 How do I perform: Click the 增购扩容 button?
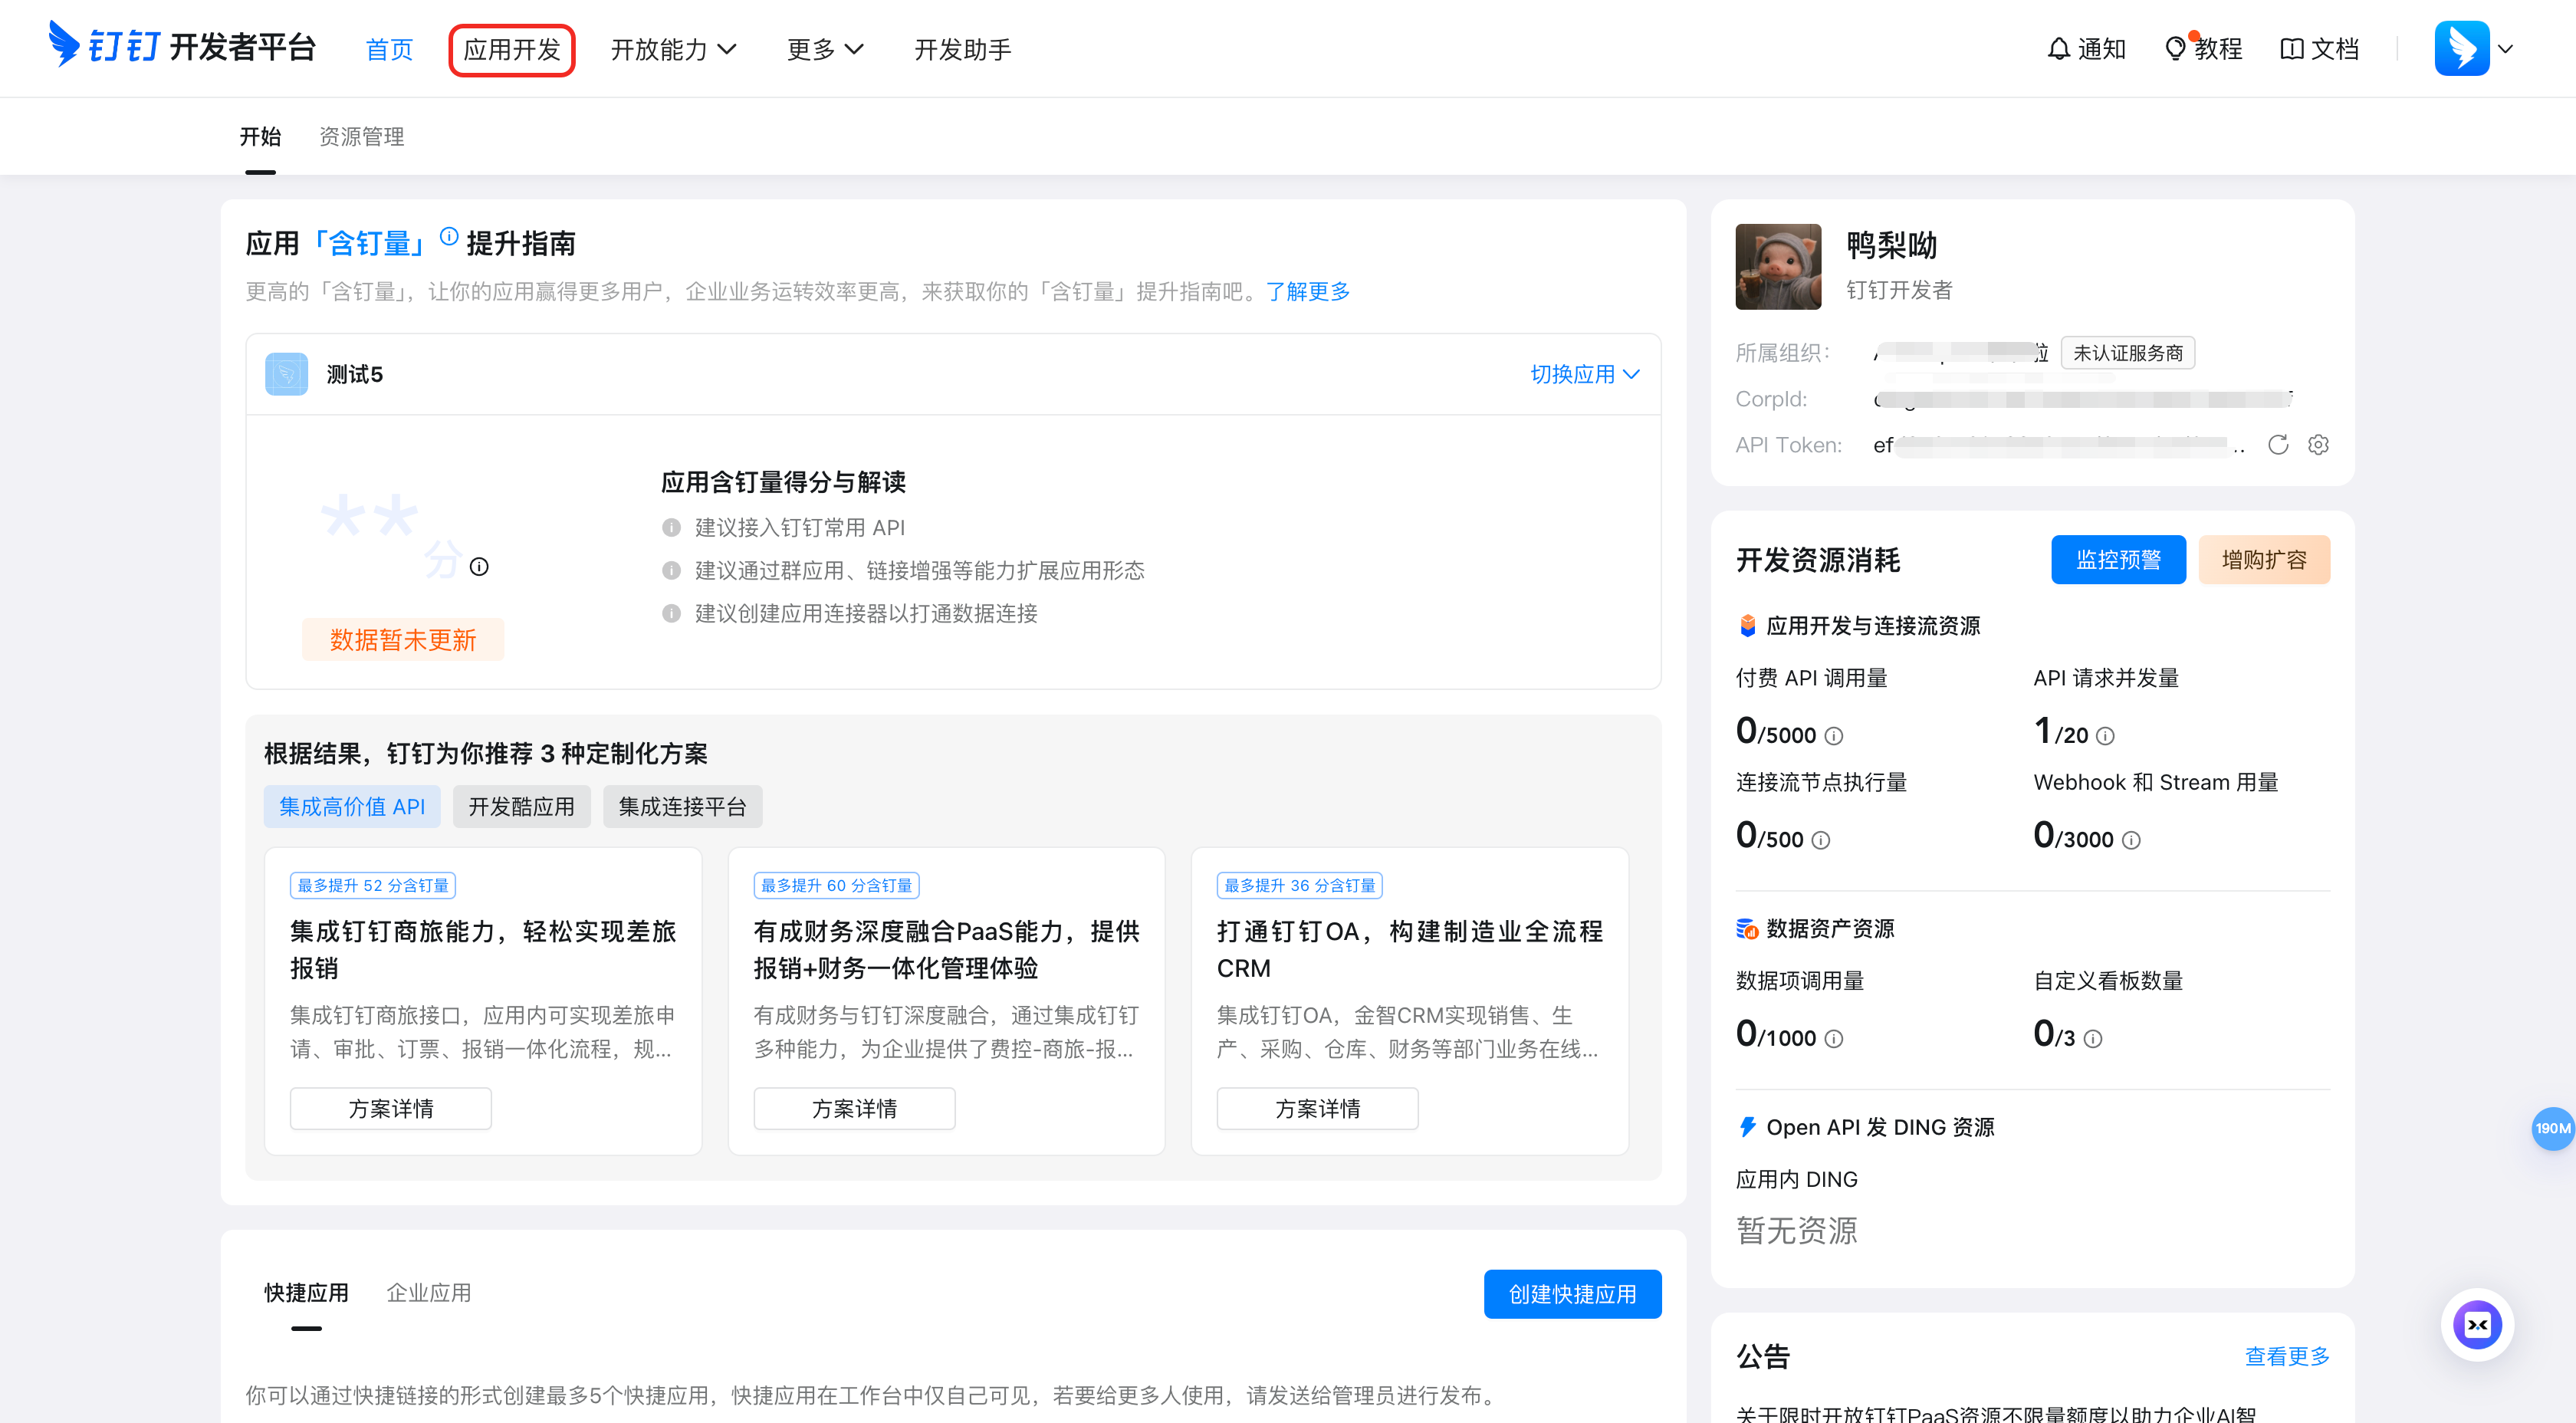click(2264, 560)
